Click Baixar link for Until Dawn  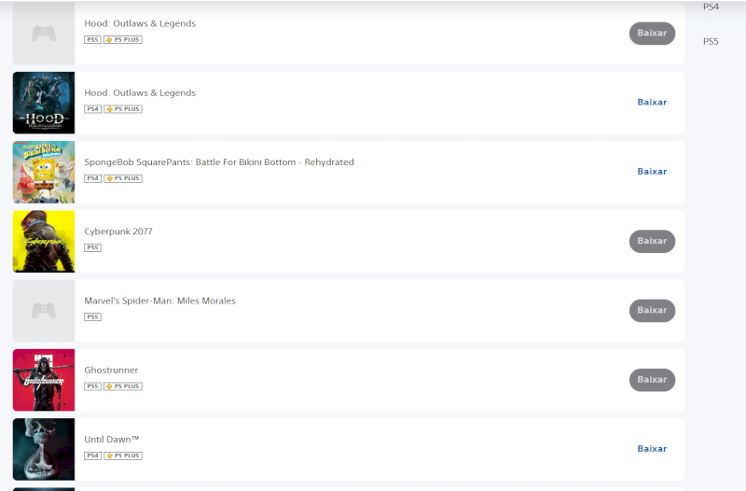[652, 449]
